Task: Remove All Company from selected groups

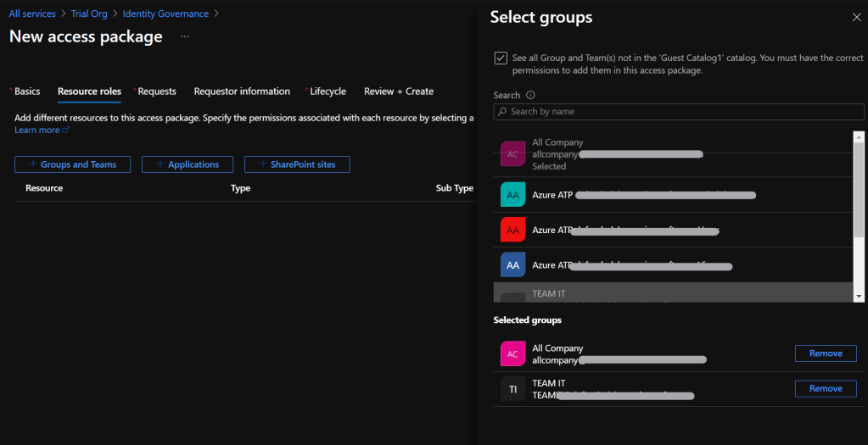Action: point(825,353)
